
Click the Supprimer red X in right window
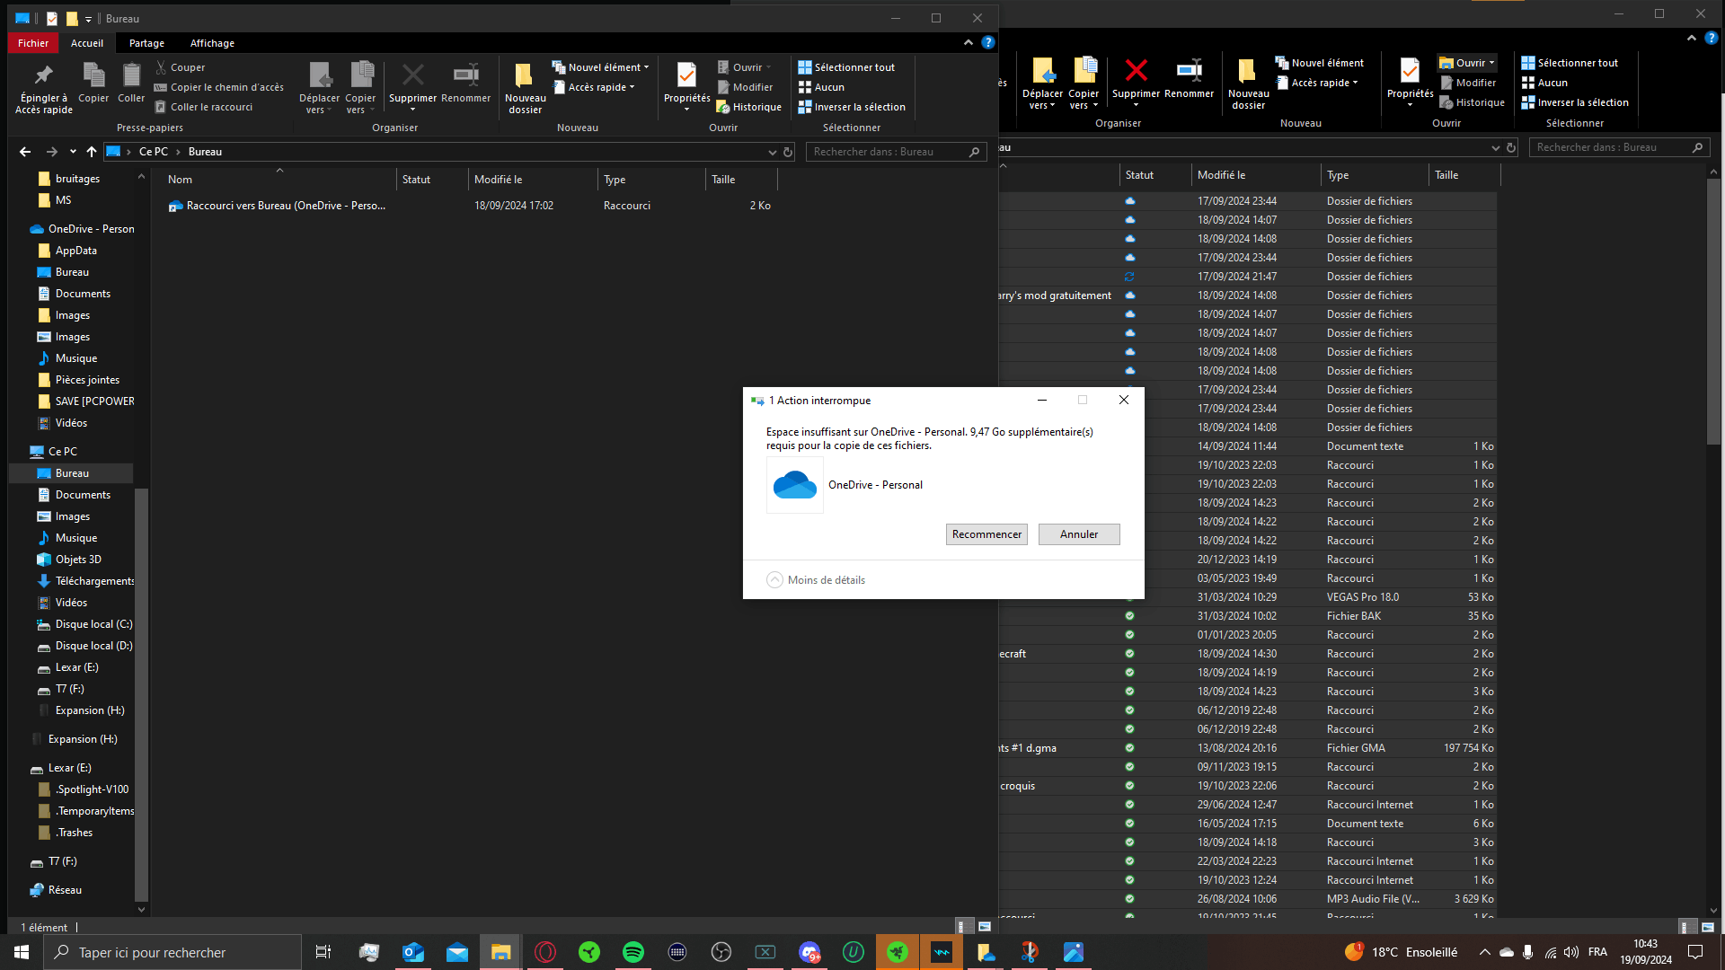(x=1136, y=71)
